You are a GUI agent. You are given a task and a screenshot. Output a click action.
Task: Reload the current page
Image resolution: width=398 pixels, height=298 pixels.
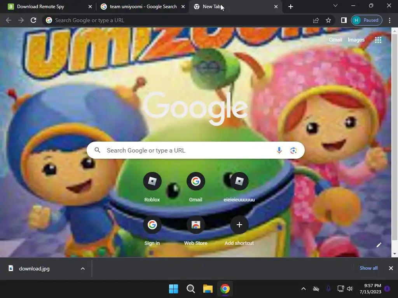point(33,20)
